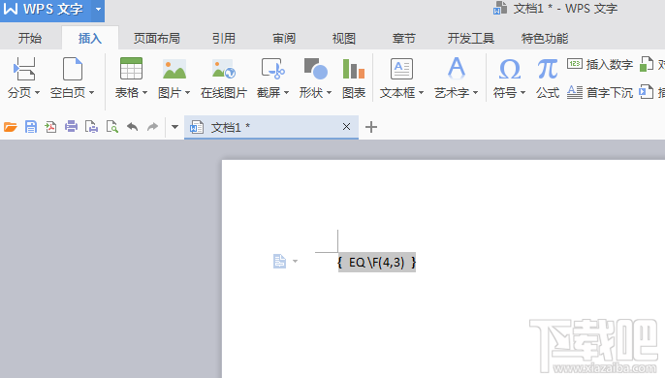Click the direct print icon beside printer icon
This screenshot has width=665, height=378.
coord(91,127)
